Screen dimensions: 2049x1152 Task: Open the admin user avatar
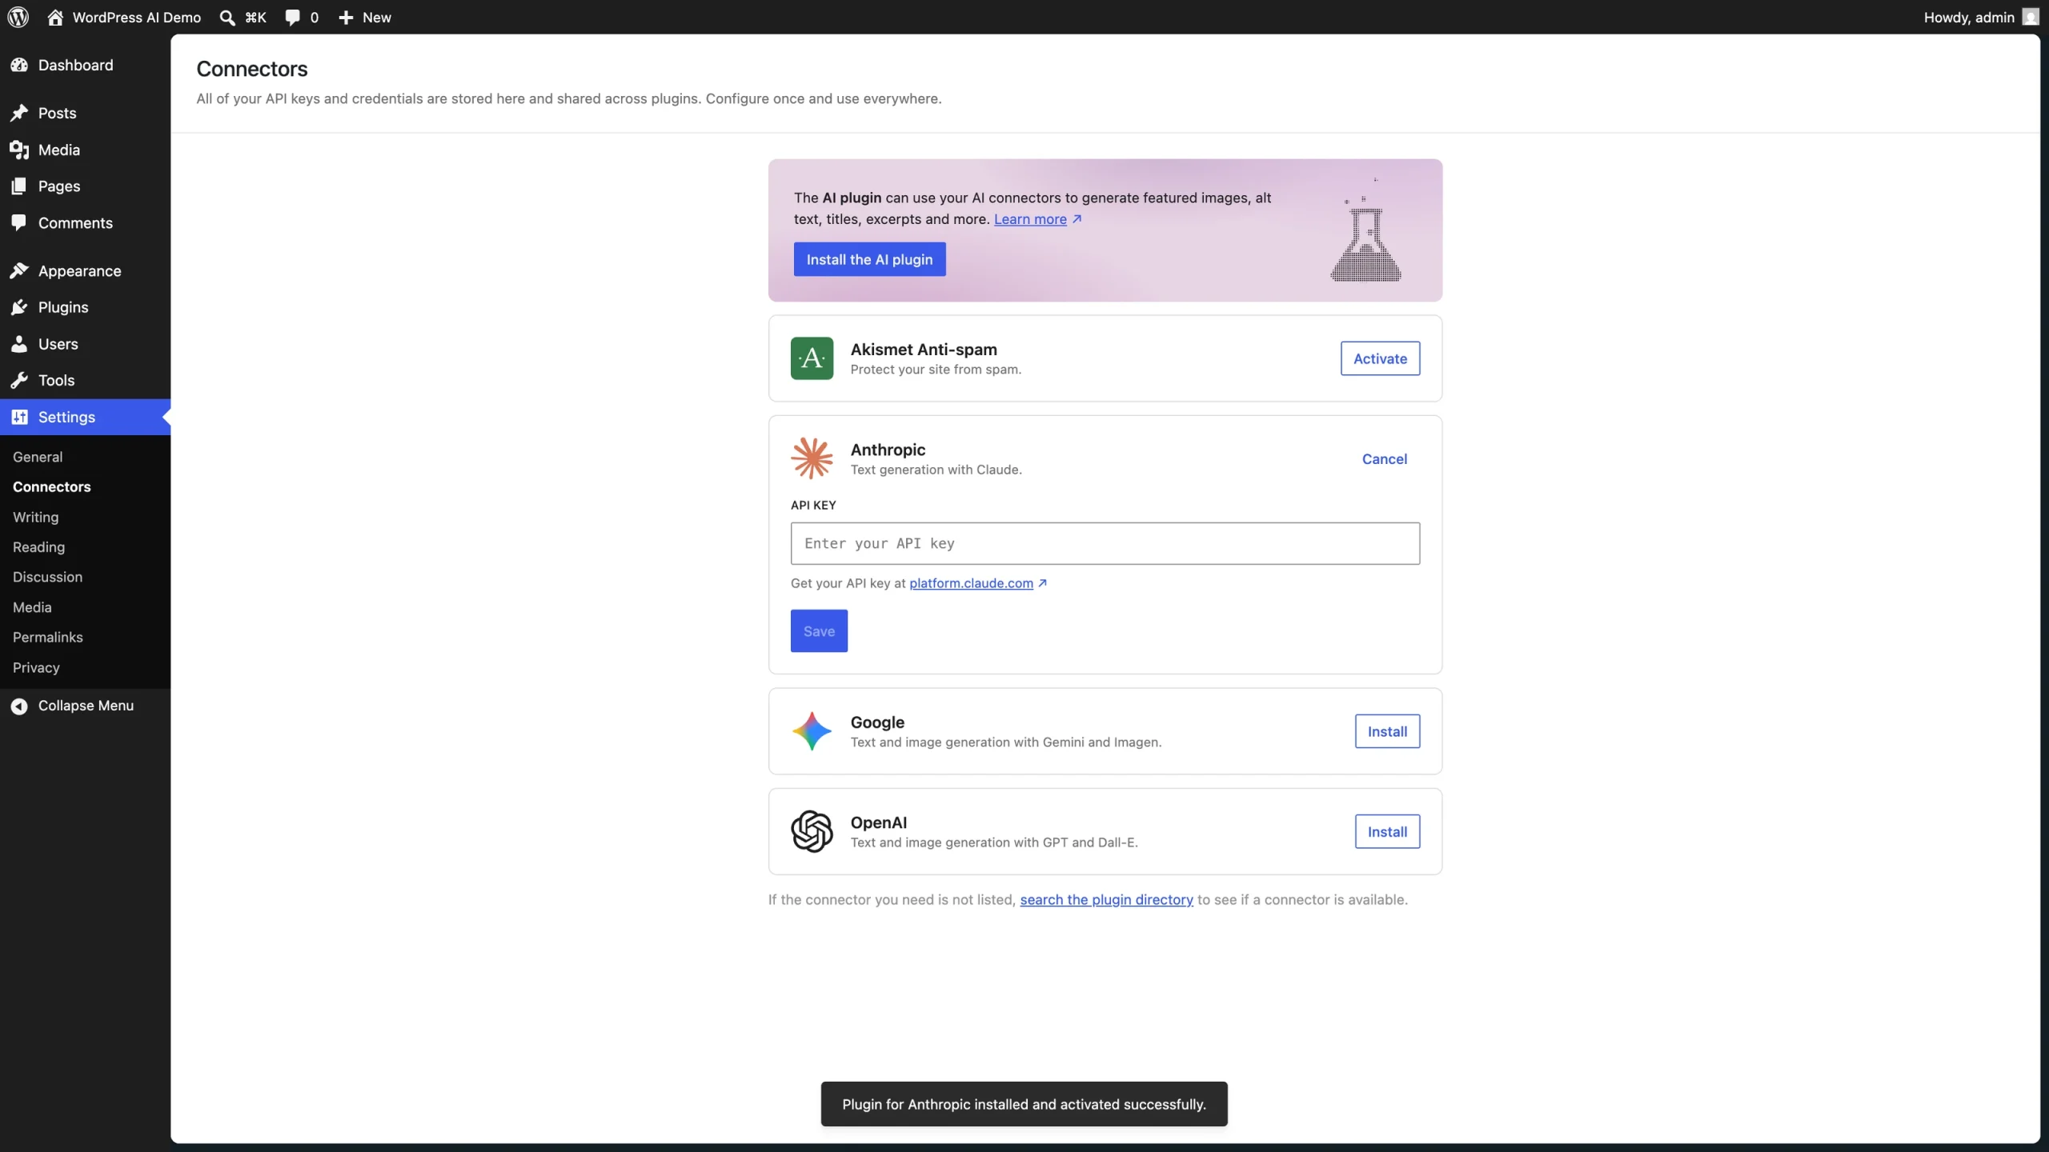point(2030,17)
